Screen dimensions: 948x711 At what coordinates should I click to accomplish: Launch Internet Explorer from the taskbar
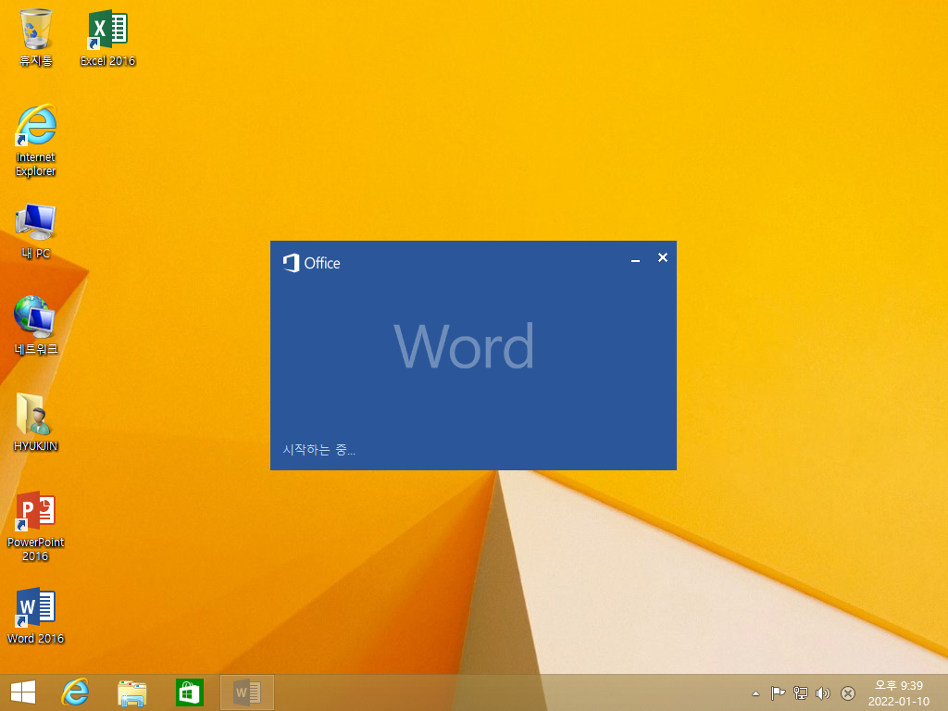[76, 692]
